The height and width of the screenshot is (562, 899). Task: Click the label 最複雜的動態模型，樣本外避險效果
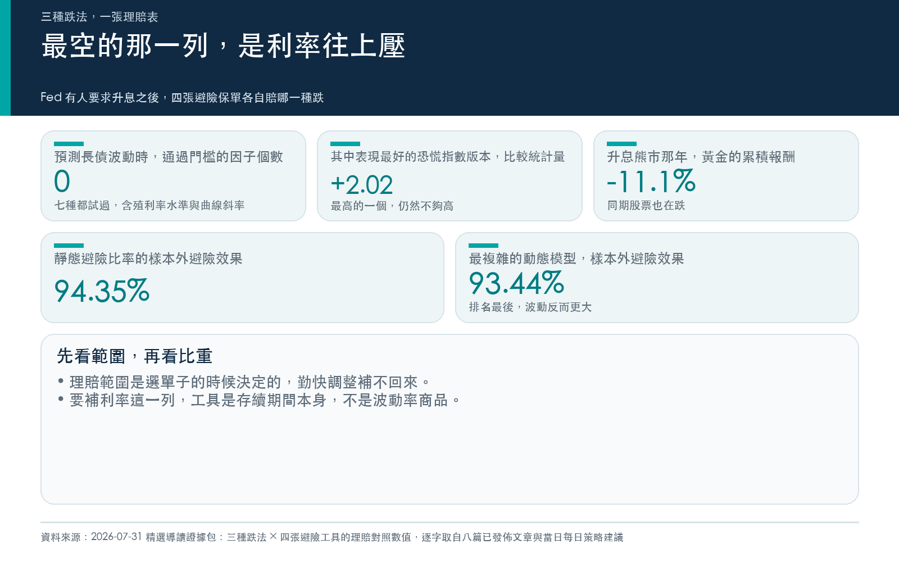tap(576, 259)
